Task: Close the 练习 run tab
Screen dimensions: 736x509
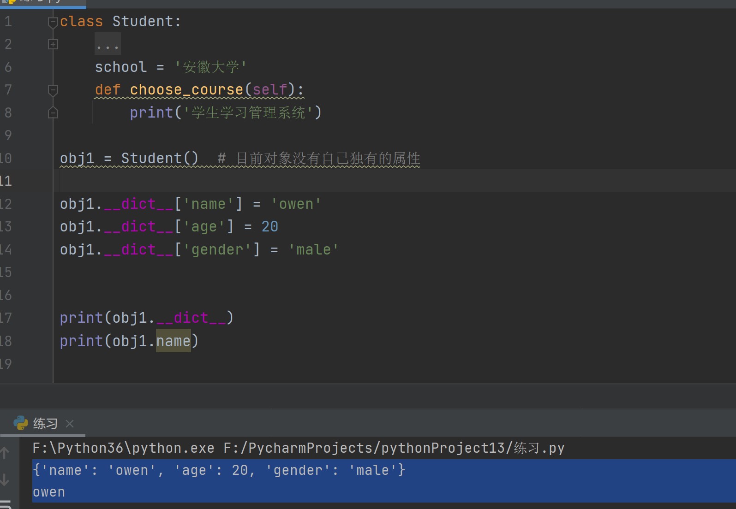Action: pos(70,423)
